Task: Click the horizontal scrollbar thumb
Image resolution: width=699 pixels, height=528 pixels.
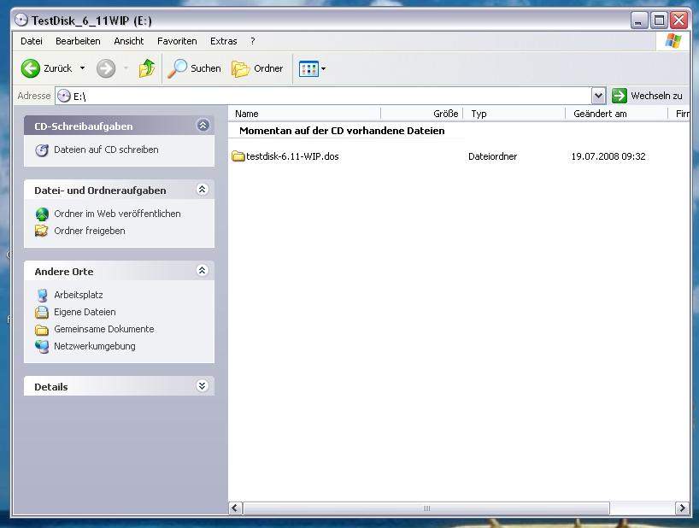Action: pyautogui.click(x=426, y=508)
